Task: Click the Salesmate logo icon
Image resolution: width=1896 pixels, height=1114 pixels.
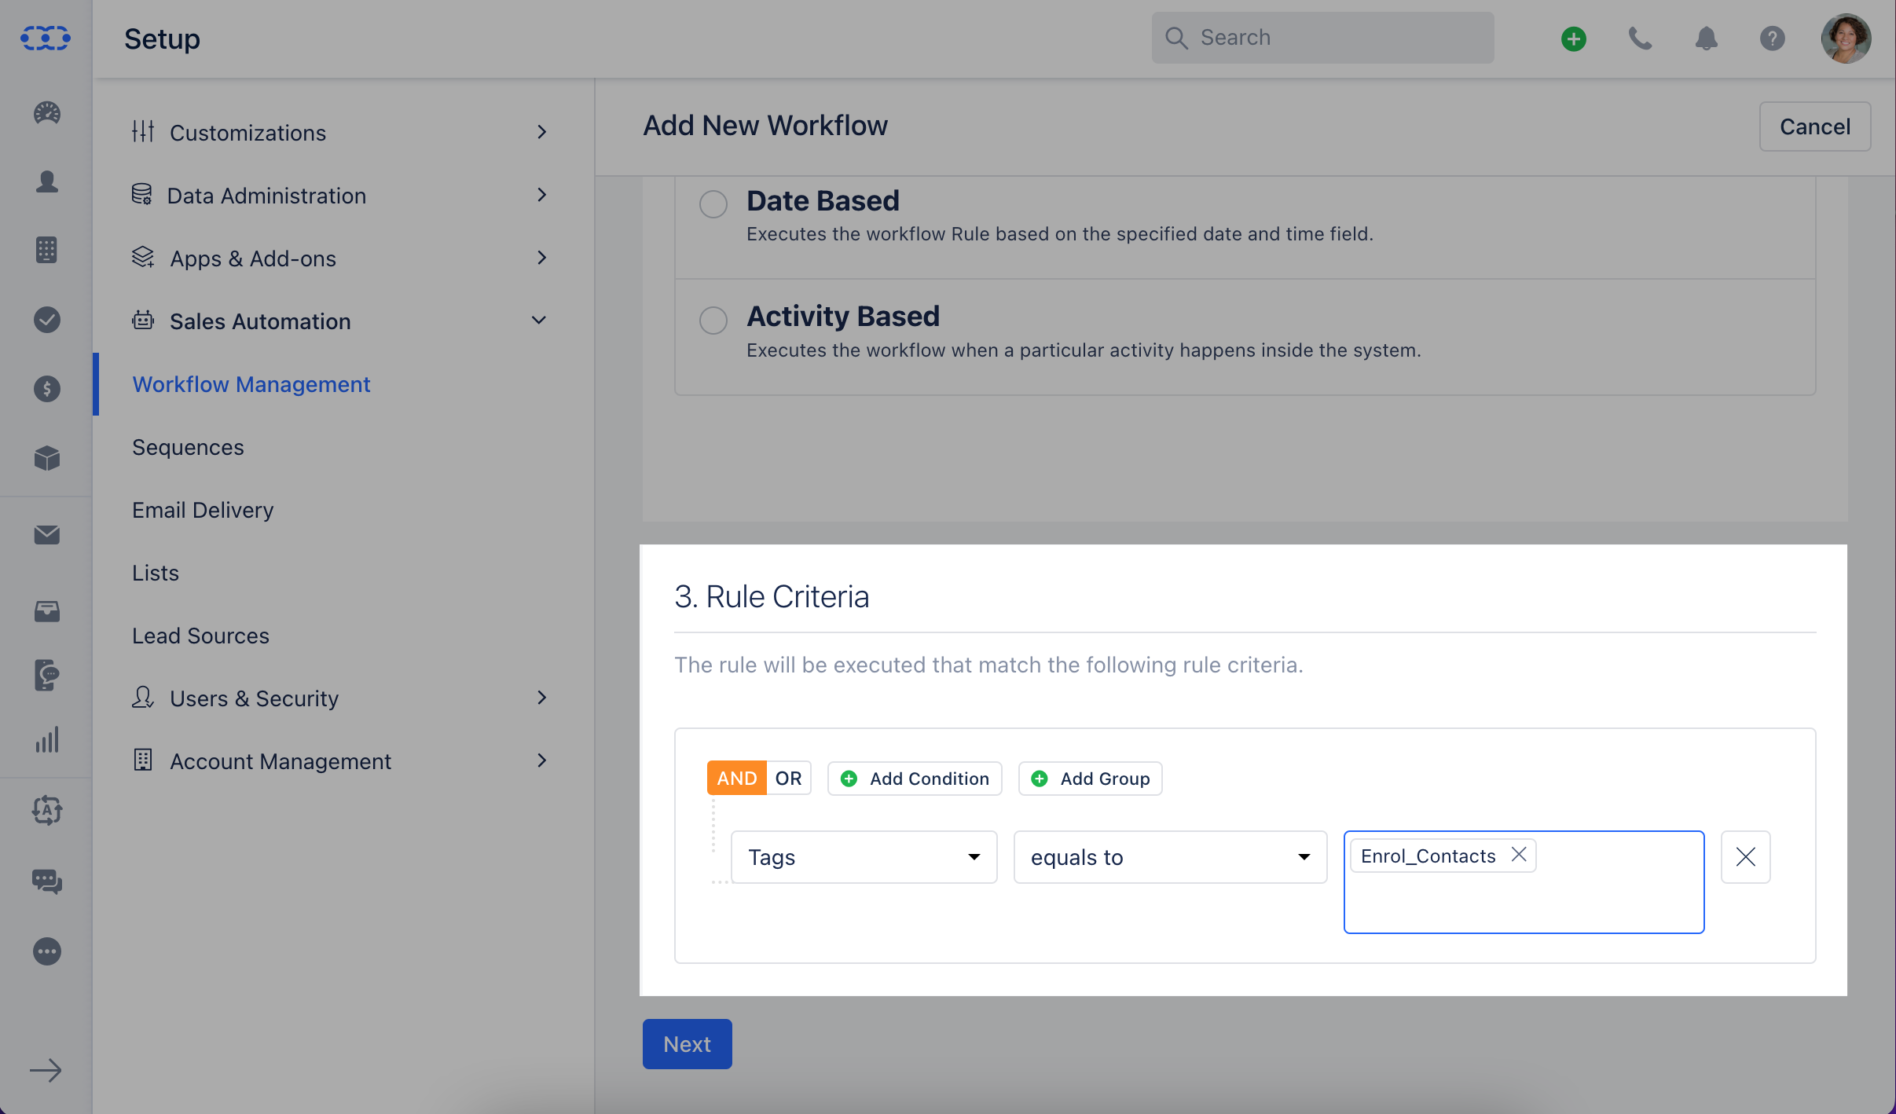Action: [x=46, y=38]
